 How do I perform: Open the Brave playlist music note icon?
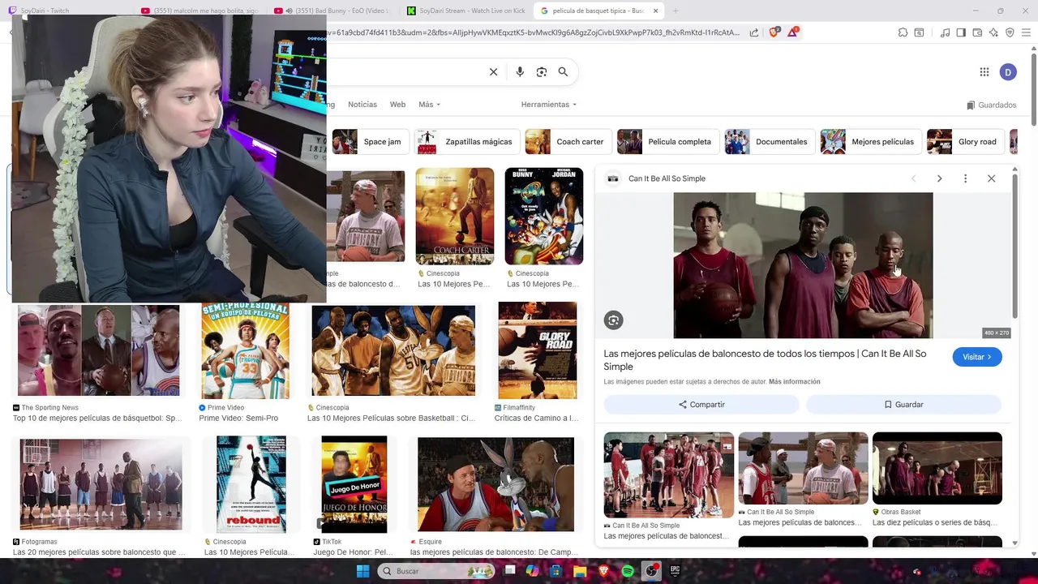tap(945, 32)
